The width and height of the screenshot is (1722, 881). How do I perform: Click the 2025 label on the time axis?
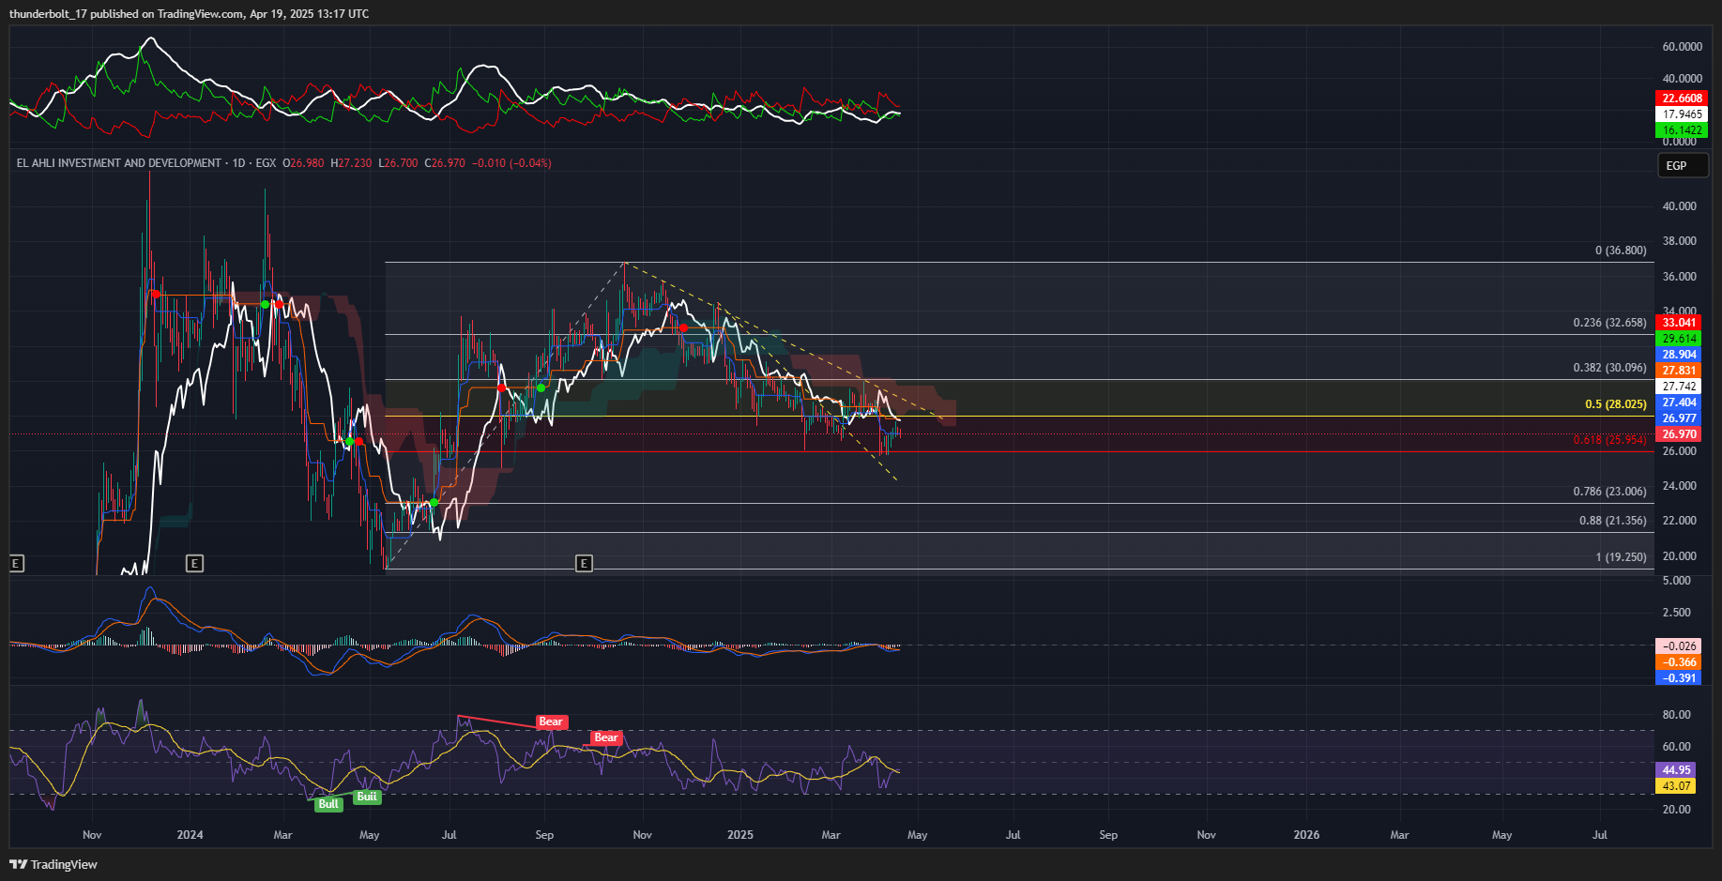pyautogui.click(x=740, y=835)
